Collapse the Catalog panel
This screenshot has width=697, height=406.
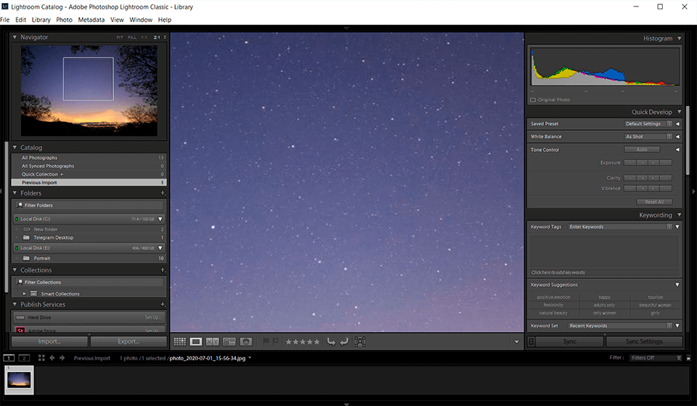pyautogui.click(x=15, y=147)
